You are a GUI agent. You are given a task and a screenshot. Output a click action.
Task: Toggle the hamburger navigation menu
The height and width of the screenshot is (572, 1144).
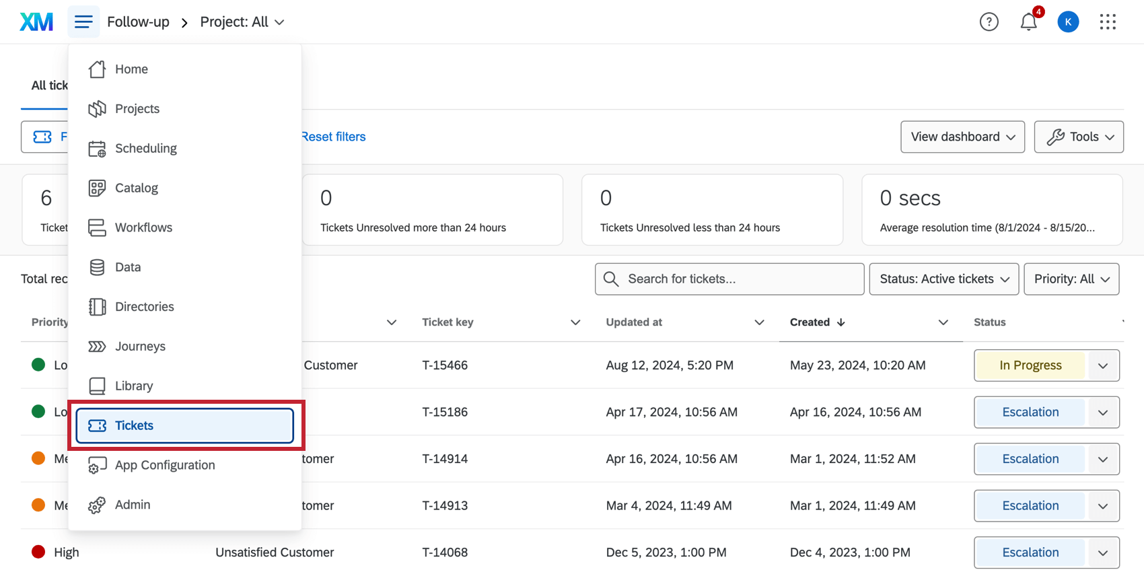pos(83,22)
